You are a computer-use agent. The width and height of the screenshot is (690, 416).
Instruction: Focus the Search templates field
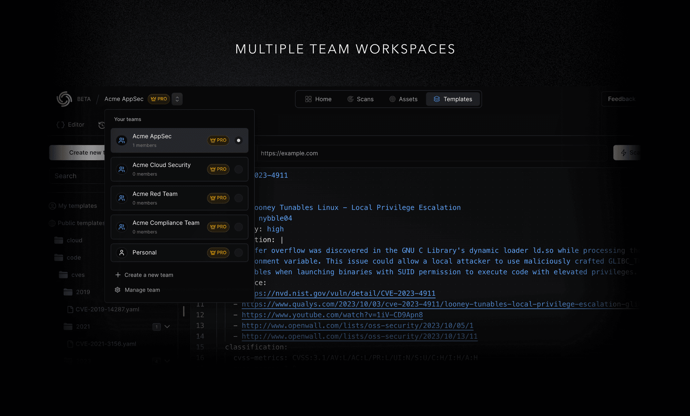pos(77,176)
